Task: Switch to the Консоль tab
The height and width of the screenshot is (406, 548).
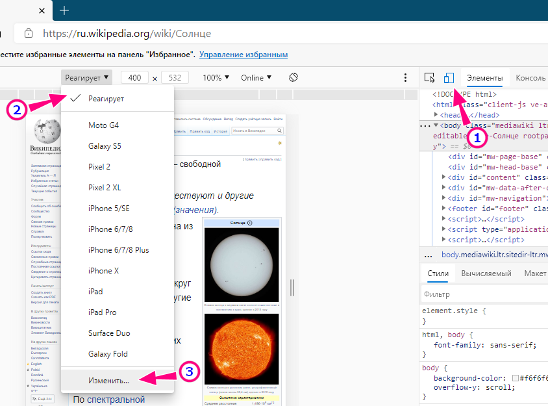Action: 530,78
